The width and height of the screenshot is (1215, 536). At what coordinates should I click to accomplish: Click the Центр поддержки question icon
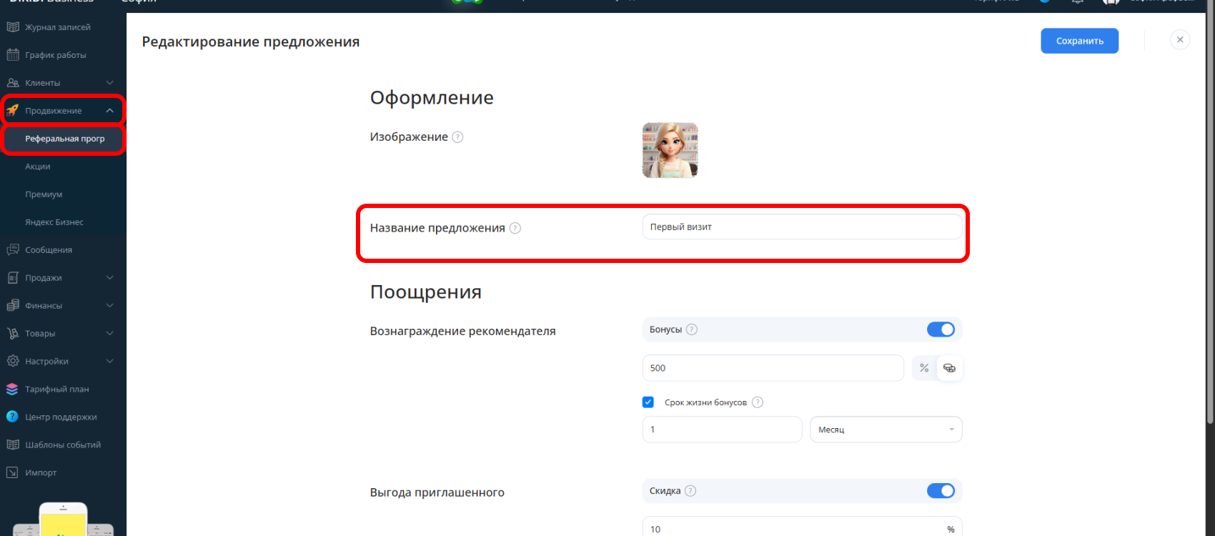pyautogui.click(x=12, y=417)
